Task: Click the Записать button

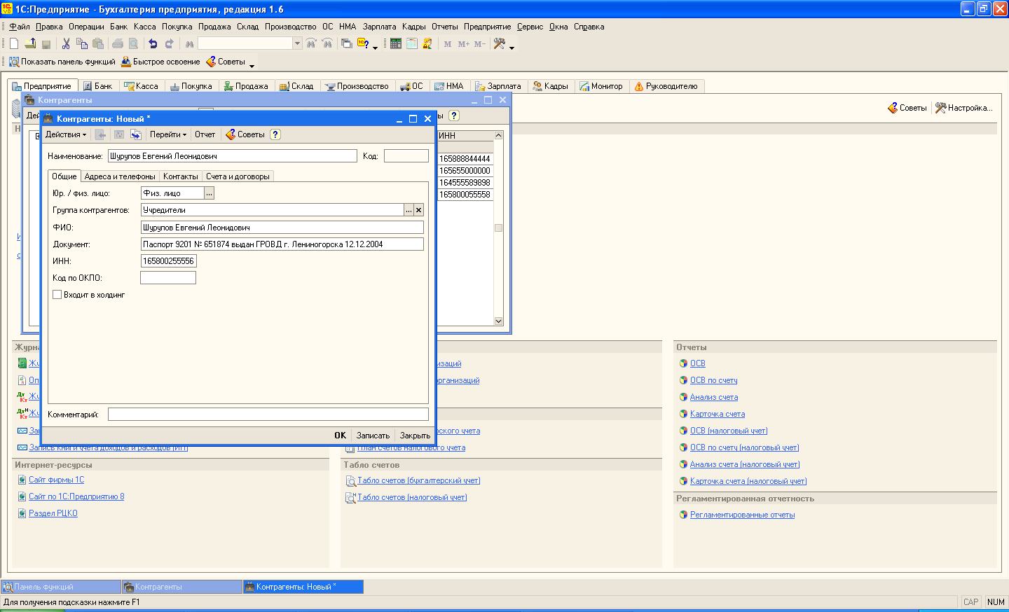Action: click(373, 436)
